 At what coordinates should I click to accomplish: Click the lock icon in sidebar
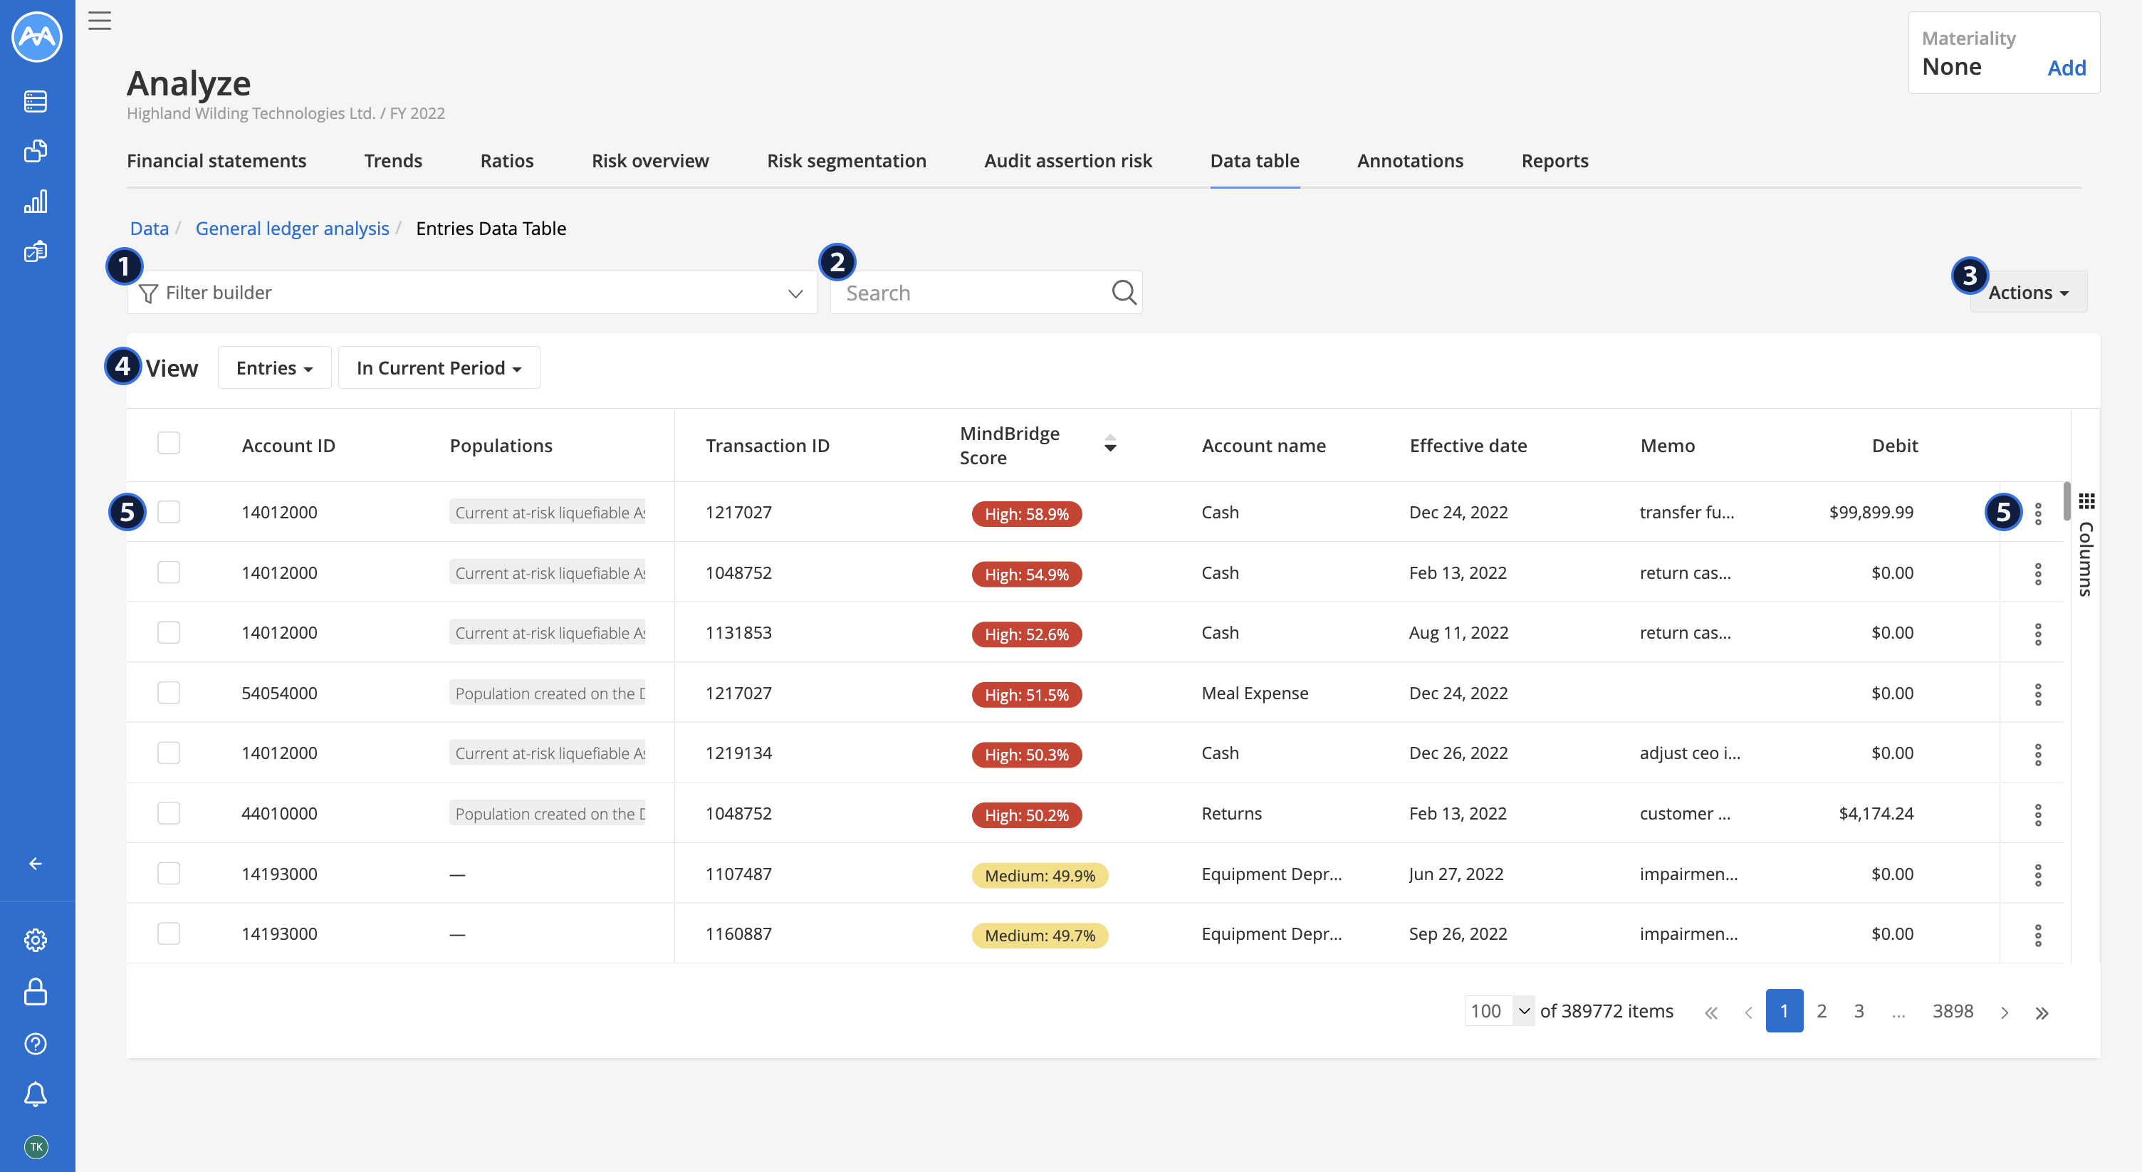(x=36, y=992)
